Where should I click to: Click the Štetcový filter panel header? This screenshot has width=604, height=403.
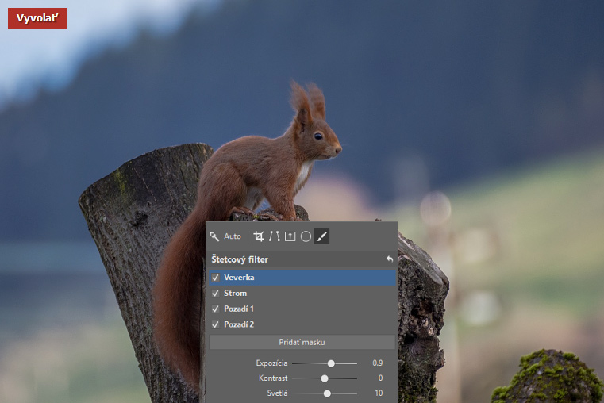(x=302, y=259)
